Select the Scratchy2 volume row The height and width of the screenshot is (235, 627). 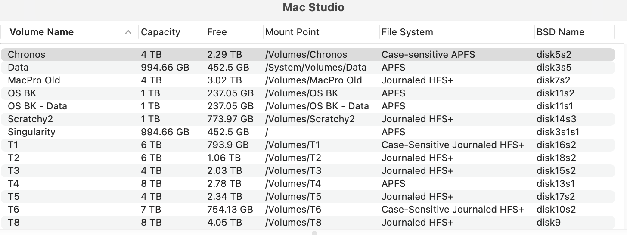click(30, 119)
